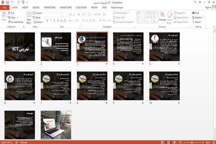
Task: Switch to the SLIDE SHOW tab
Action: coord(81,8)
